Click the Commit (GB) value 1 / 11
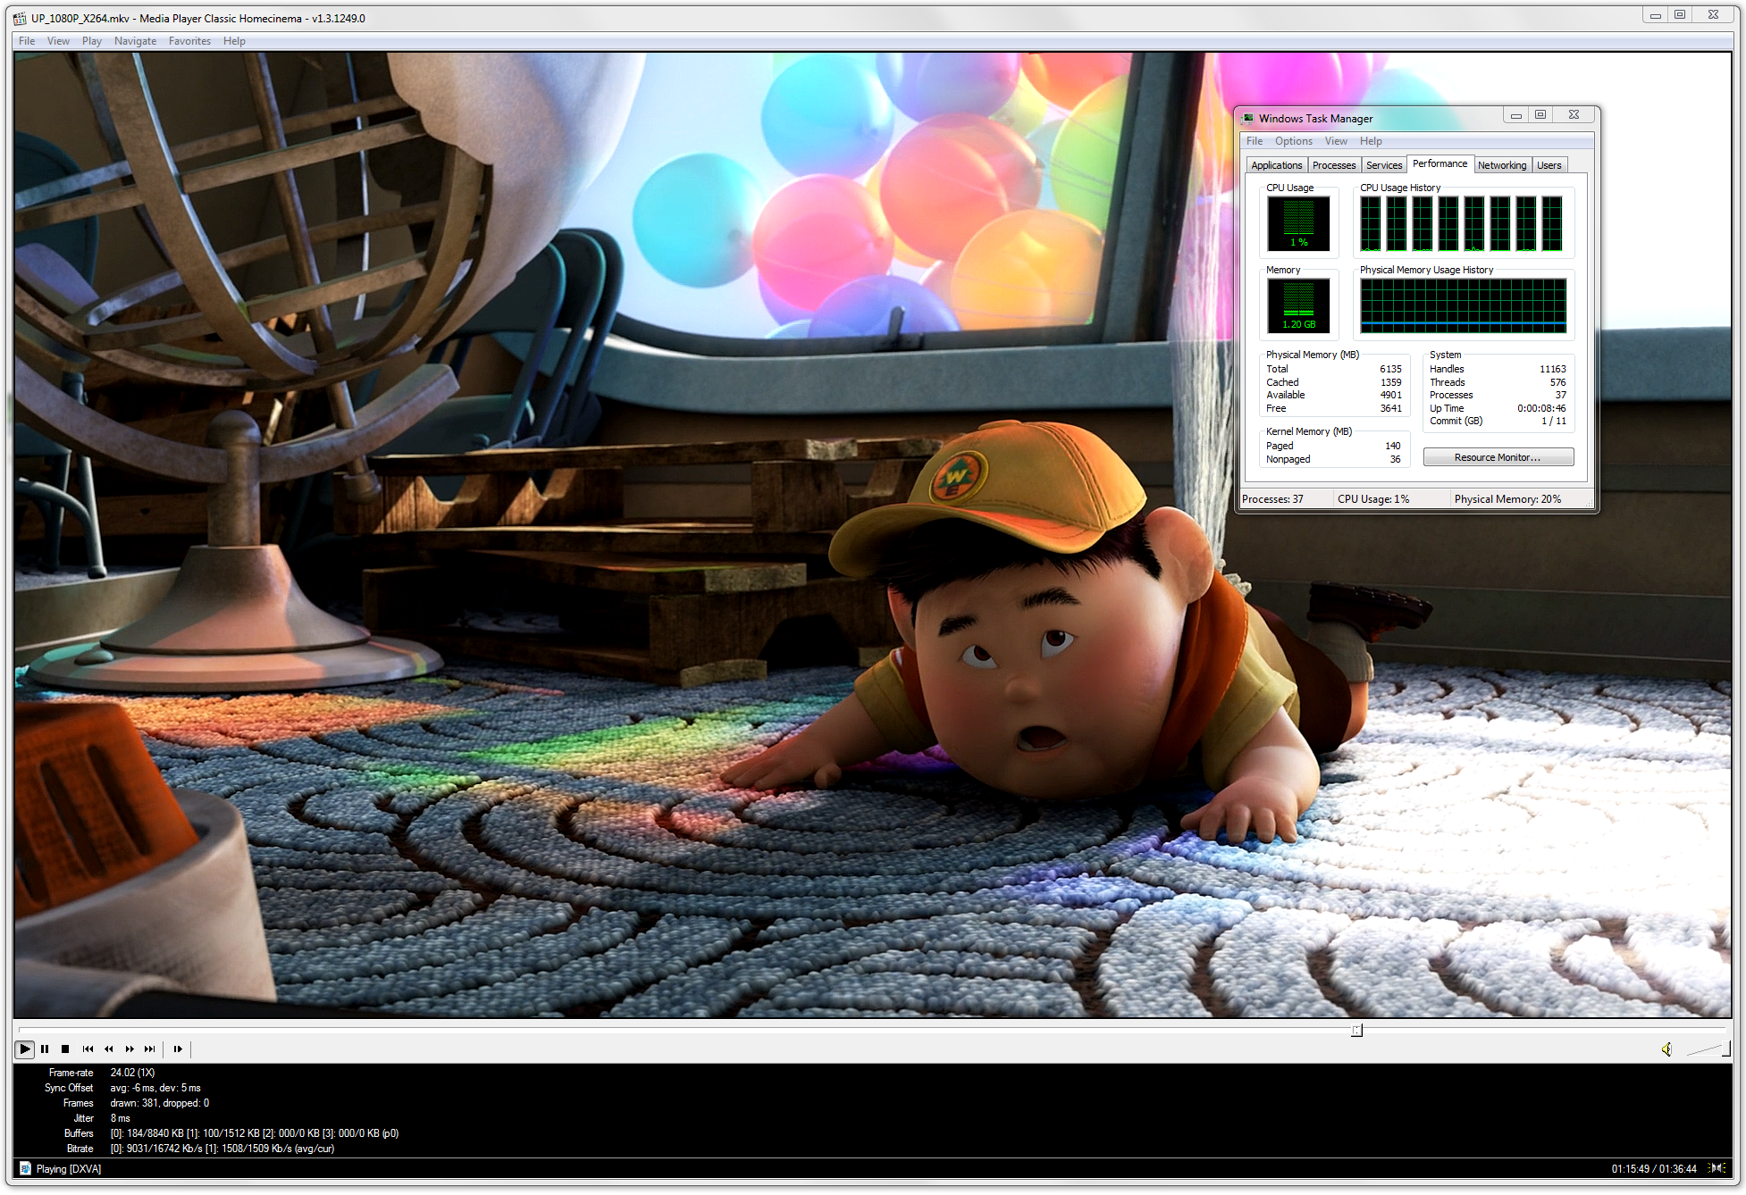 point(1554,421)
